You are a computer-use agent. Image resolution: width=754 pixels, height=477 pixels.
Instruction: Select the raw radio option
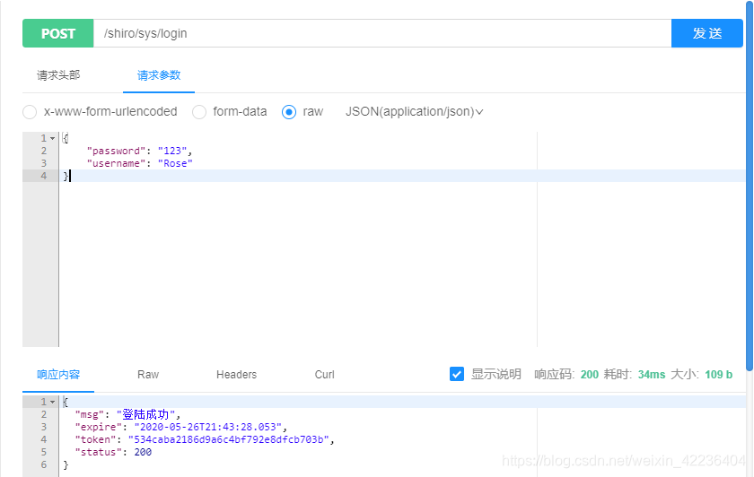(x=288, y=112)
